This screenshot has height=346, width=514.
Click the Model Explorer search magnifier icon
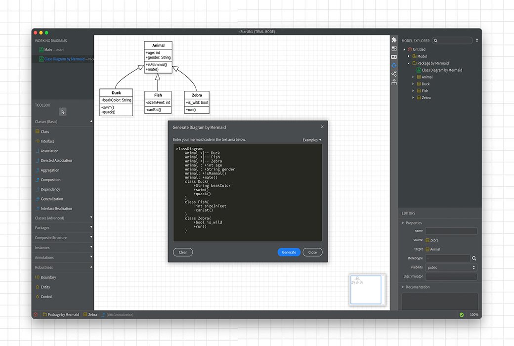(435, 41)
